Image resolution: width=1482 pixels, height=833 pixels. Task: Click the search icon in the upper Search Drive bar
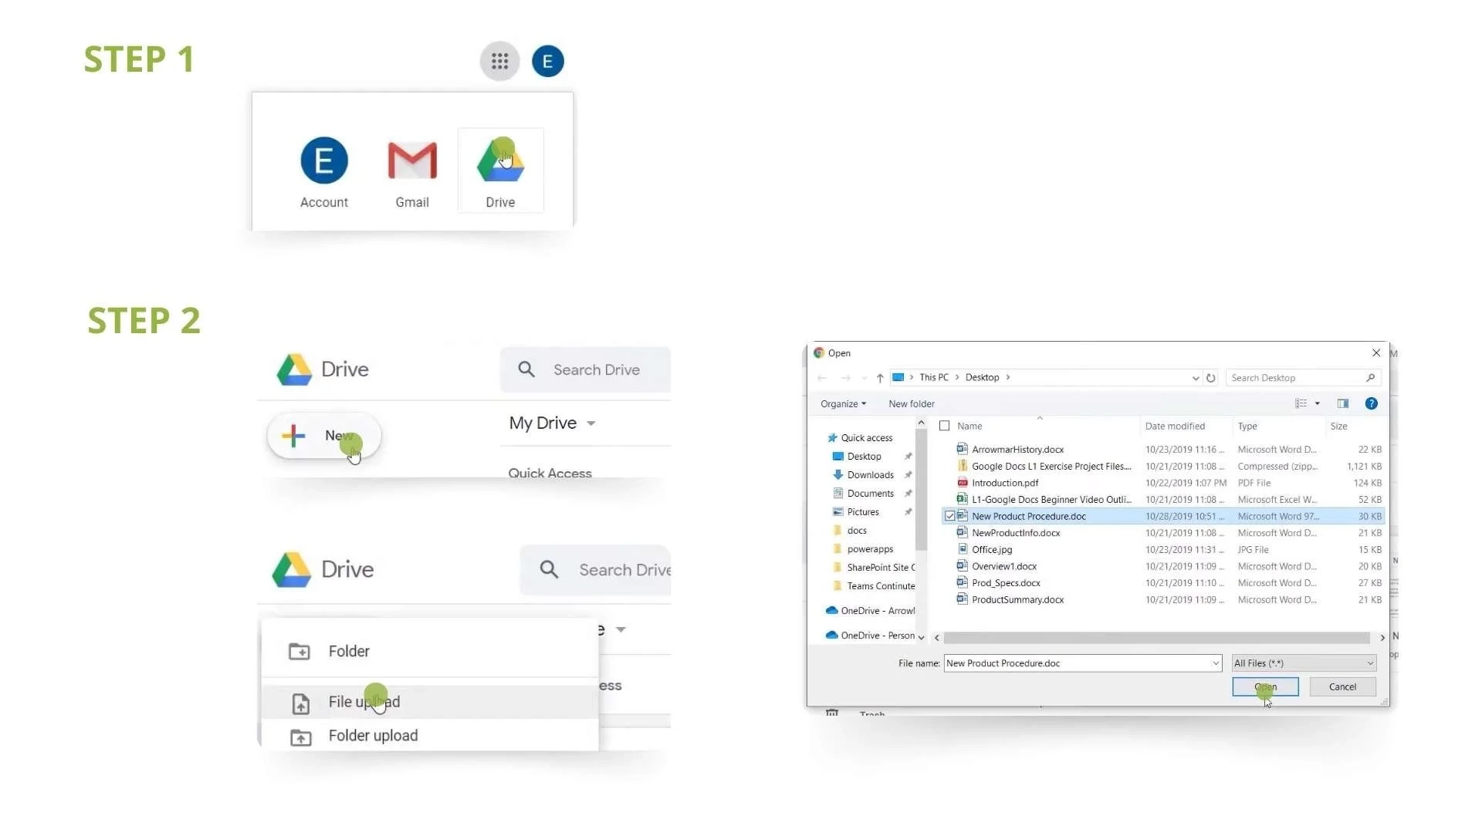[526, 369]
